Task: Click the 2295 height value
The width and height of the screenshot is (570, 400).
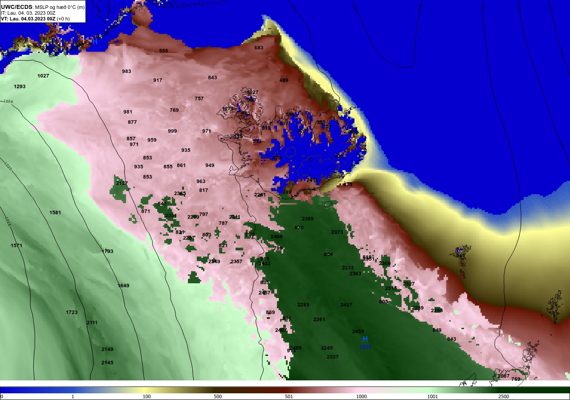Action: (x=437, y=310)
